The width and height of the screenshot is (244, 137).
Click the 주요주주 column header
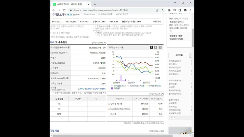coord(120,99)
